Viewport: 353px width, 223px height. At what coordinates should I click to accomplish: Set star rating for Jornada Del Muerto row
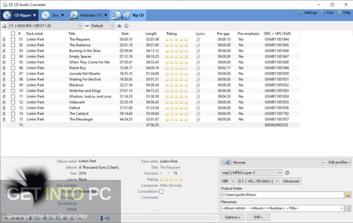tap(176, 74)
